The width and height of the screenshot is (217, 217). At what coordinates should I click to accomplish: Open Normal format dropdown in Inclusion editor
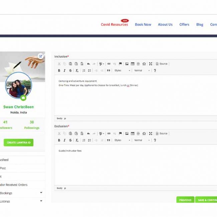(x=142, y=70)
